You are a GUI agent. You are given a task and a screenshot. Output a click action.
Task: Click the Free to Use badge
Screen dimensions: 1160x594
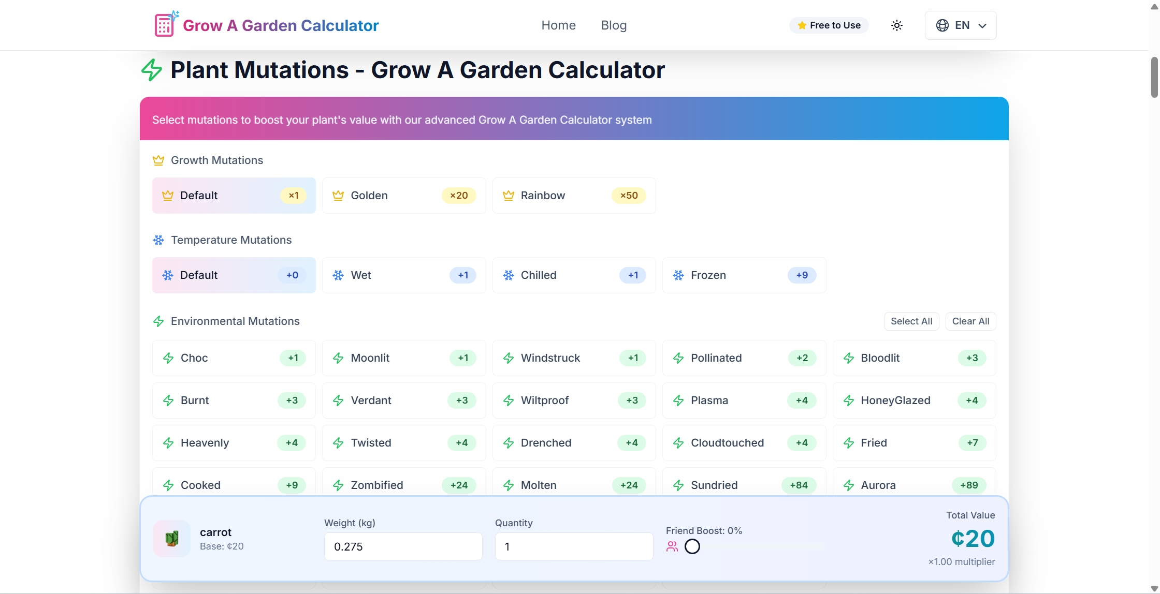point(829,25)
